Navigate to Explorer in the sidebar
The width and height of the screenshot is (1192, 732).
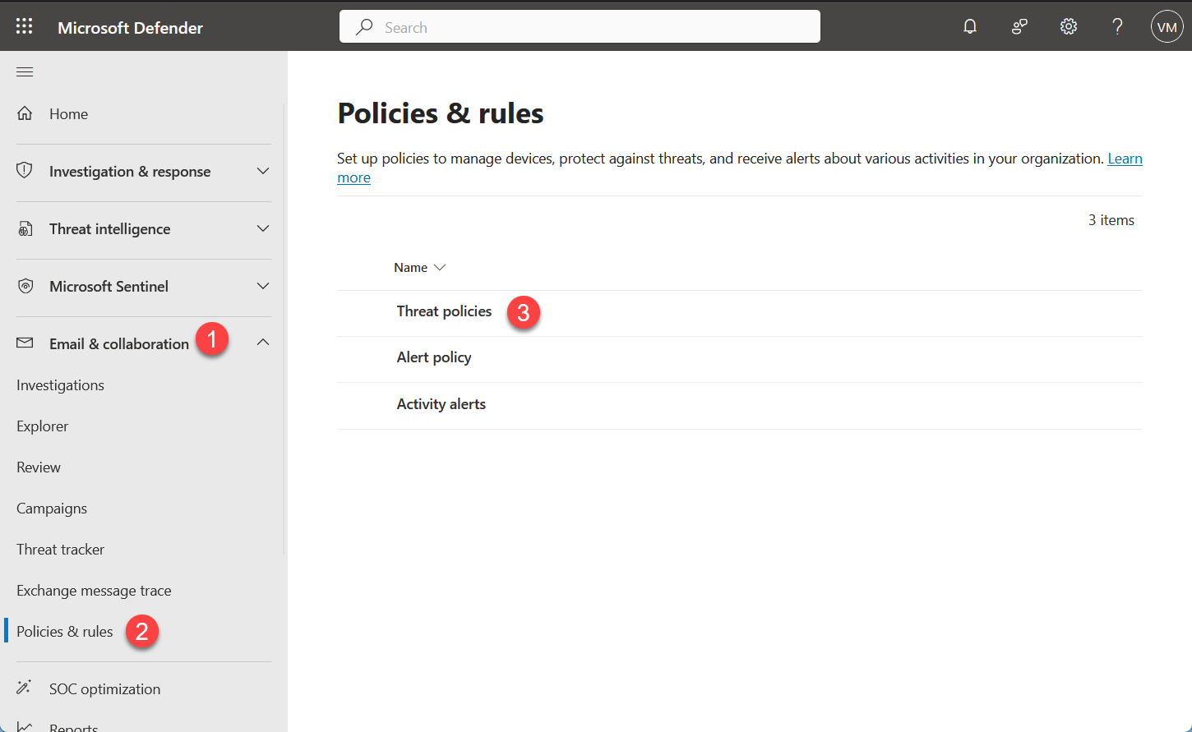42,426
